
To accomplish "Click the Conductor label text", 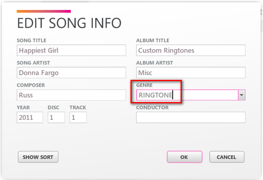I will pyautogui.click(x=152, y=107).
